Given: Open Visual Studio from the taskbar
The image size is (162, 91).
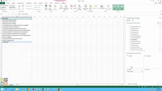Looking at the screenshot, I should [x=33, y=89].
